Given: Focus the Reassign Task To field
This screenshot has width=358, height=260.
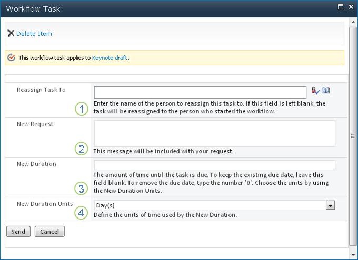Looking at the screenshot, I should point(200,92).
